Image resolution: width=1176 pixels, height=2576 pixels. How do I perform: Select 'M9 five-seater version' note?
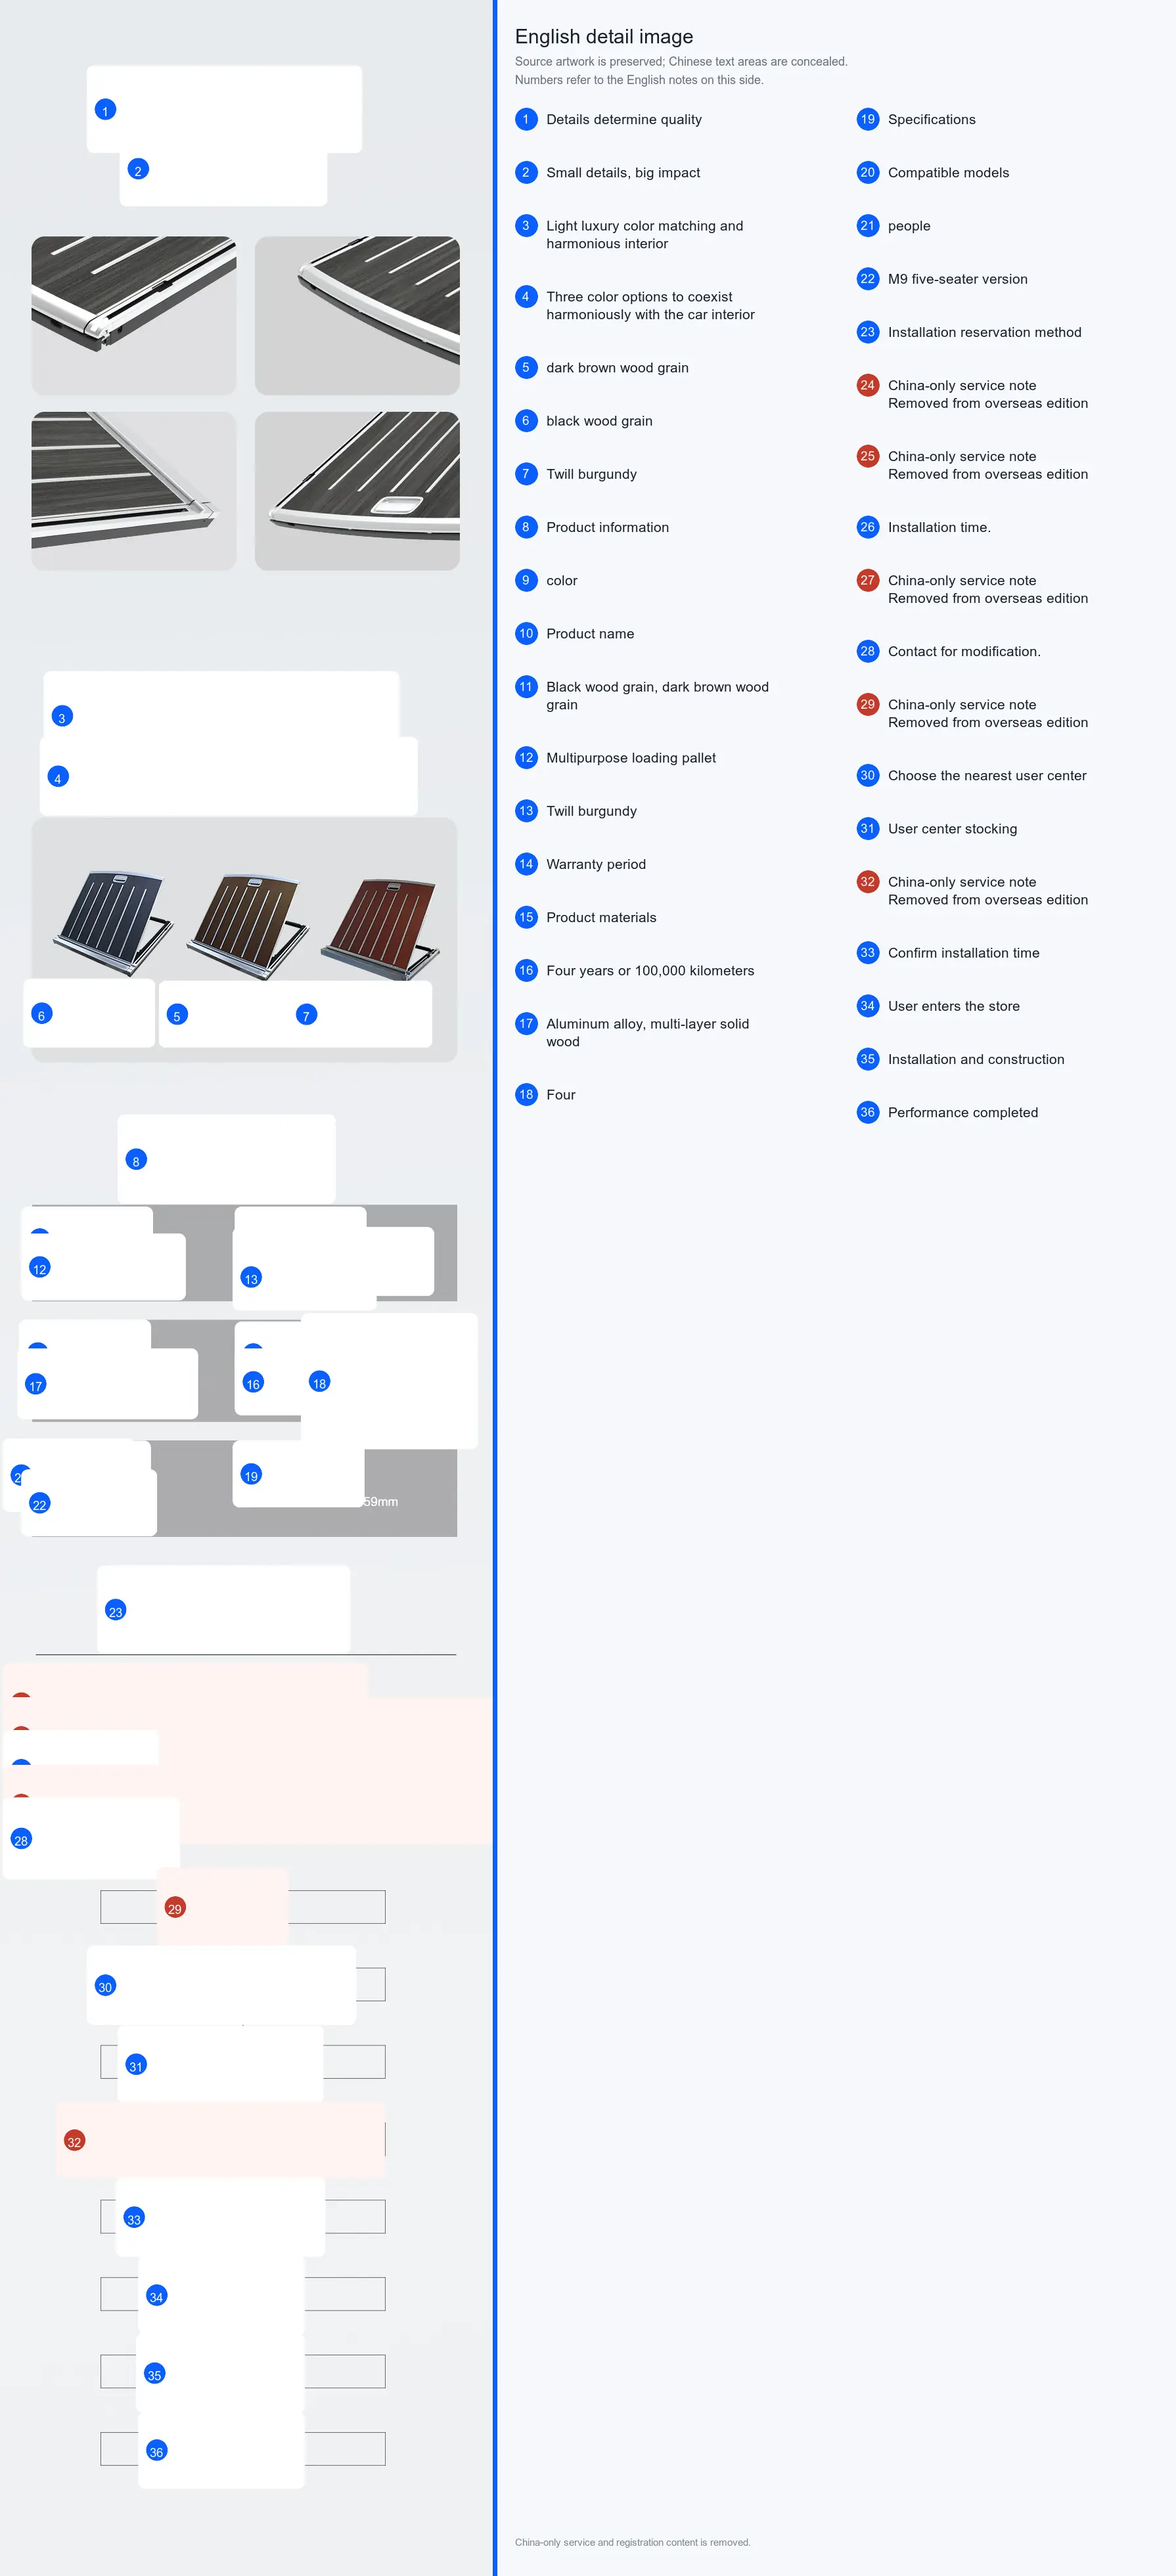tap(957, 279)
